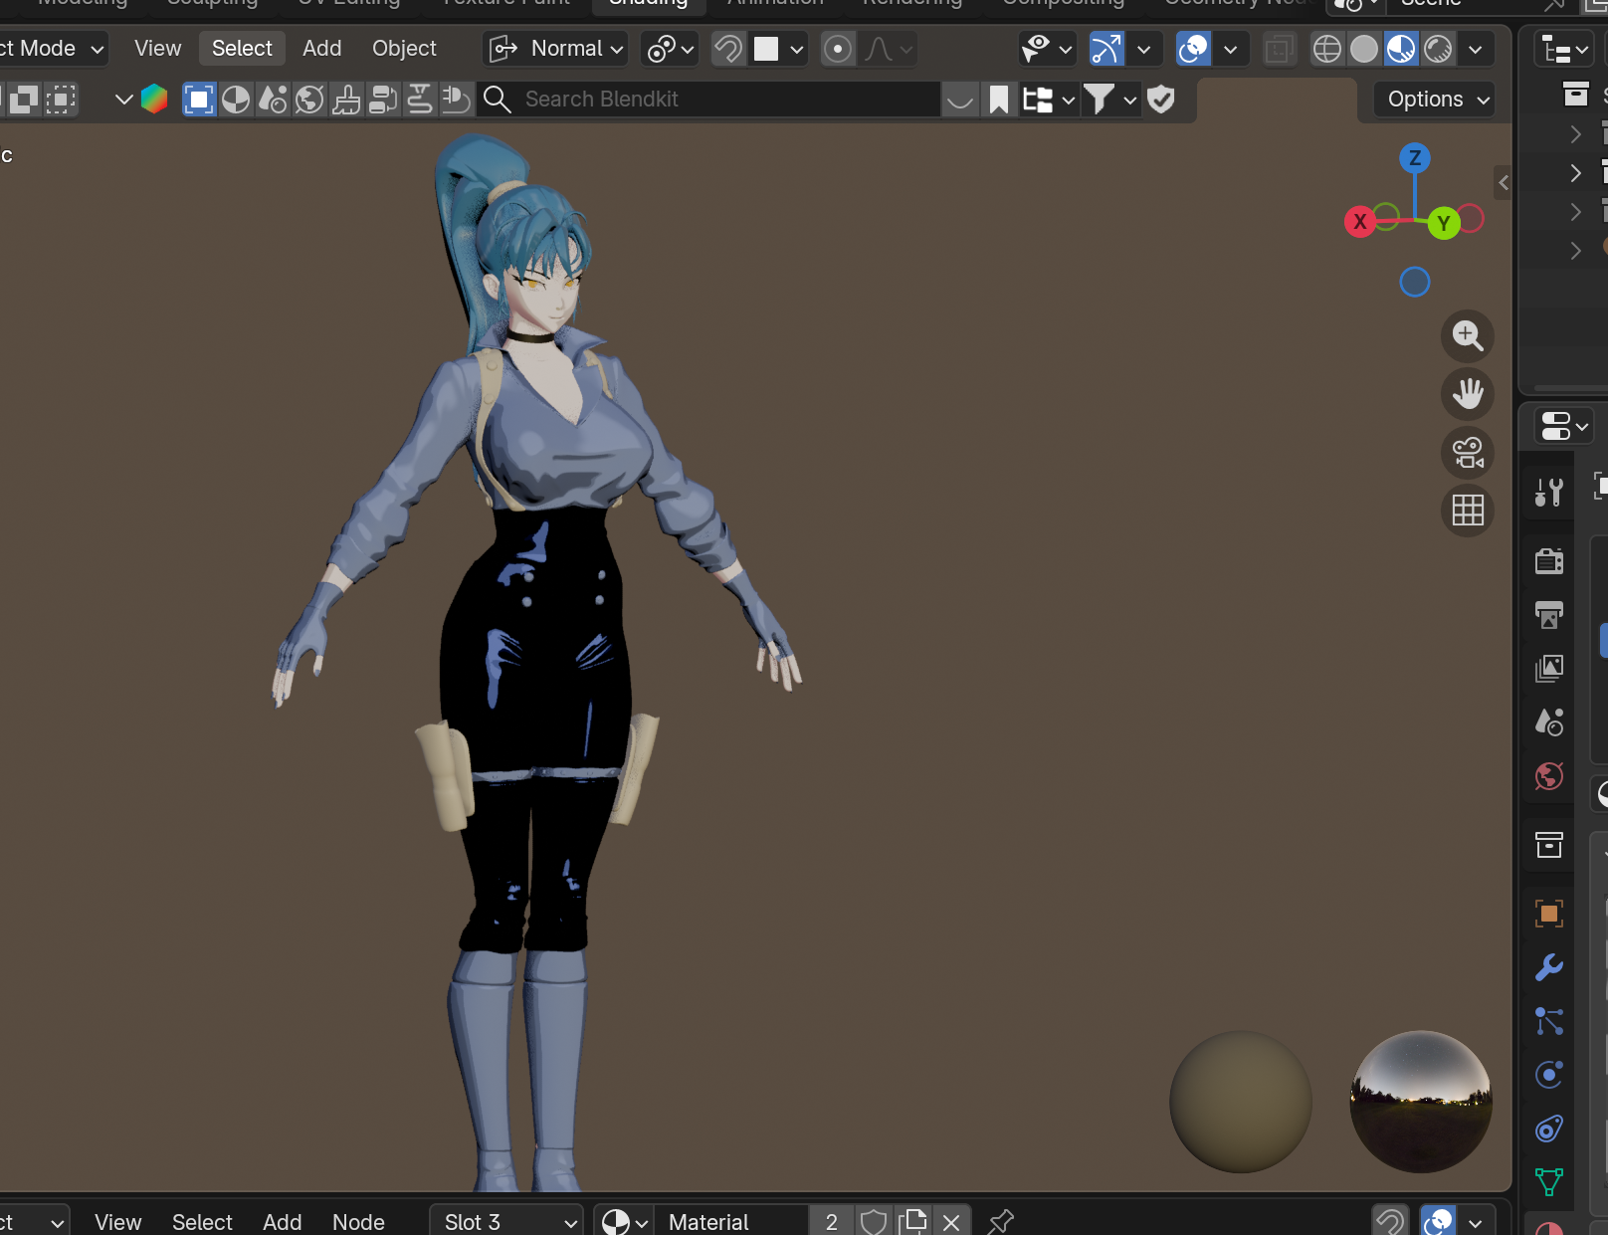Open the Object Data properties tab (green triangle)
The image size is (1608, 1235).
[x=1549, y=1182]
